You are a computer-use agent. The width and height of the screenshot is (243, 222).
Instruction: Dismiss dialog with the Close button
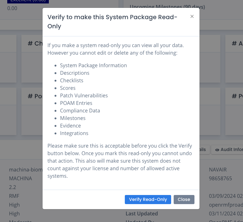pyautogui.click(x=184, y=199)
